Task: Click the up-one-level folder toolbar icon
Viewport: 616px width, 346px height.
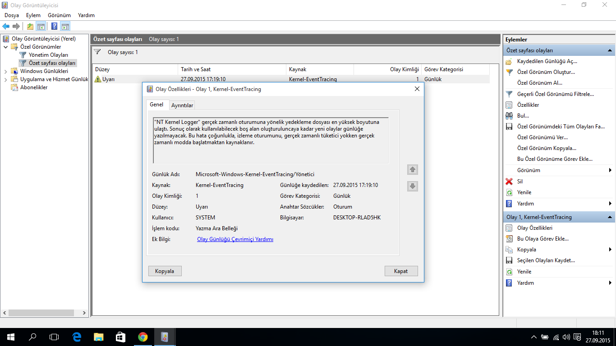Action: (x=30, y=26)
